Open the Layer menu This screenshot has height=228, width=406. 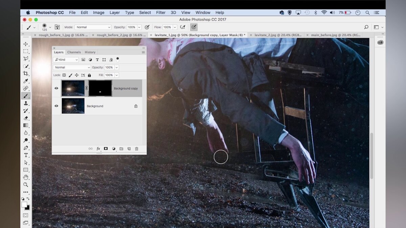point(115,12)
